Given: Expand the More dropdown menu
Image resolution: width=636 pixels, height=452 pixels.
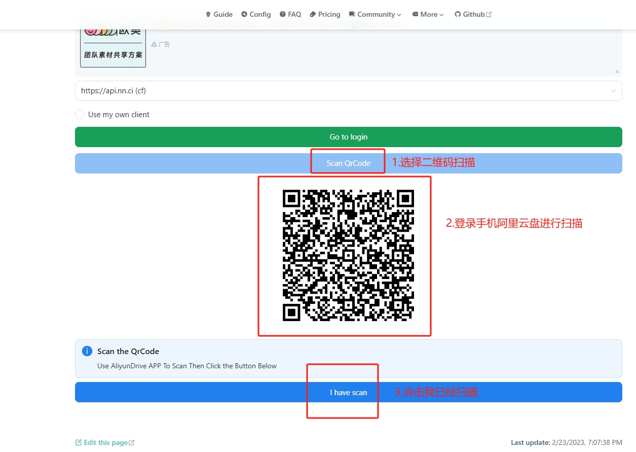Looking at the screenshot, I should 428,14.
